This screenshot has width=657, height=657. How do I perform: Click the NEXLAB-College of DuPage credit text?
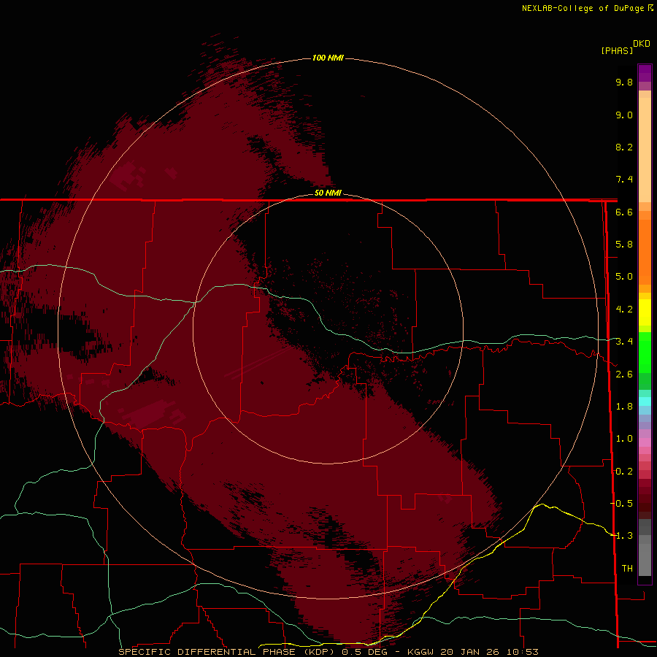coord(583,8)
